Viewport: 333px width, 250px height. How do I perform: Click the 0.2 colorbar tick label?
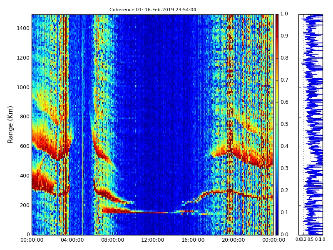click(x=284, y=190)
